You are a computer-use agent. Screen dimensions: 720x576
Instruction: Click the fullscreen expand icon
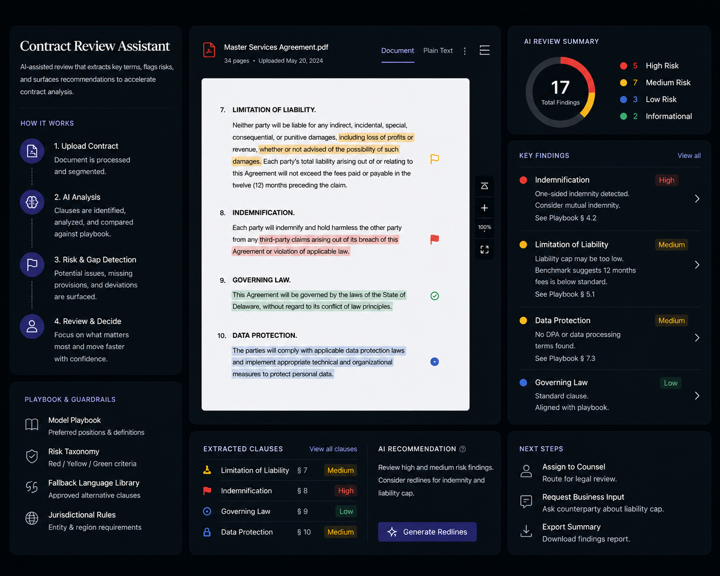coord(484,249)
